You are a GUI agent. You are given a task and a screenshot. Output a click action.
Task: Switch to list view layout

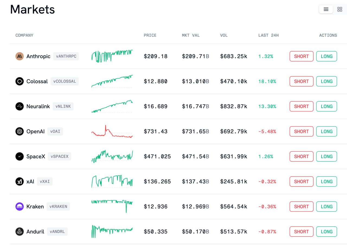326,9
